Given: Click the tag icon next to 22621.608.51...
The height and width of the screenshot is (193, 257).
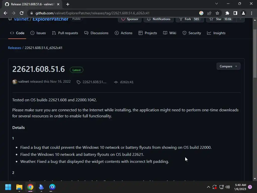Looking at the screenshot, I should coord(79,82).
